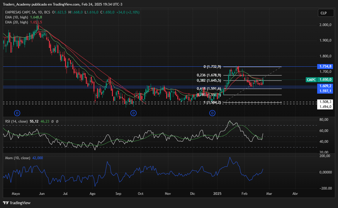The image size is (338, 208).
Task: Click the Nov label on time axis
Action: [x=168, y=194]
